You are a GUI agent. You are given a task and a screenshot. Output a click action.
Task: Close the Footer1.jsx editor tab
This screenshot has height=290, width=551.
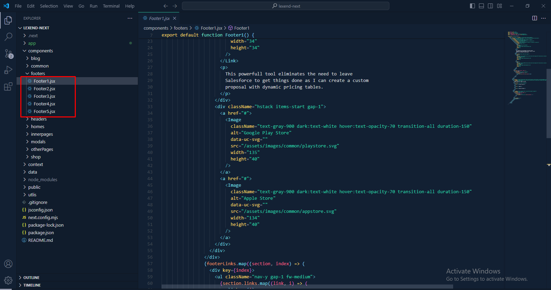coord(175,18)
